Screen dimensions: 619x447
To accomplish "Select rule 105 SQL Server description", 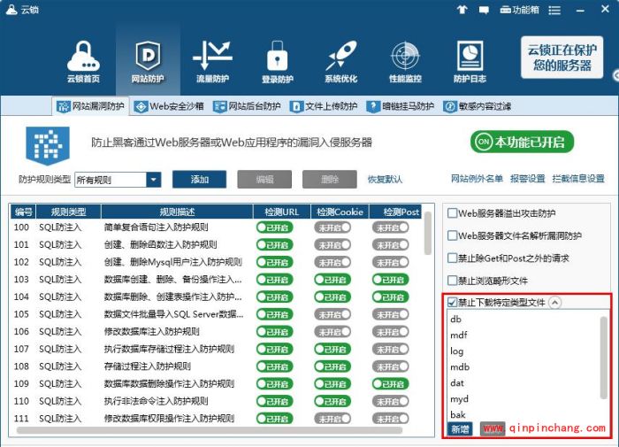I will (173, 314).
